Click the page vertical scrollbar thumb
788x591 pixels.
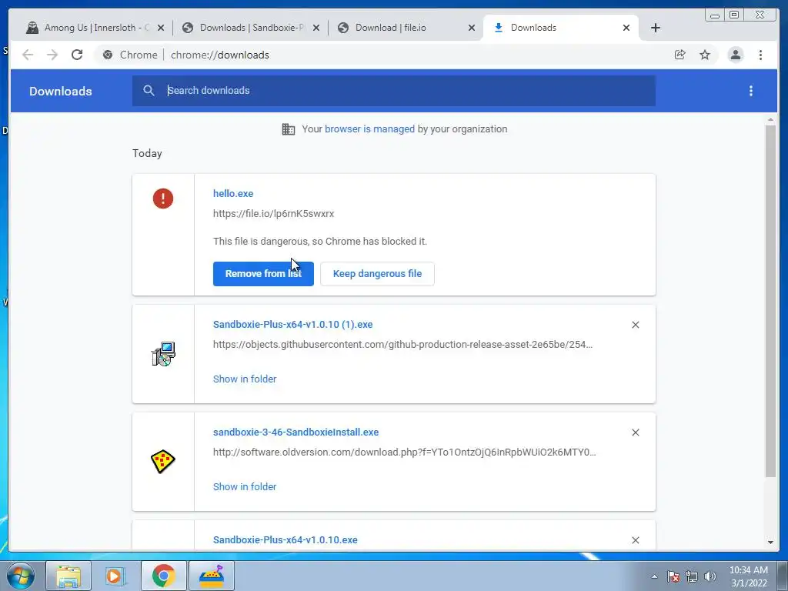click(770, 301)
